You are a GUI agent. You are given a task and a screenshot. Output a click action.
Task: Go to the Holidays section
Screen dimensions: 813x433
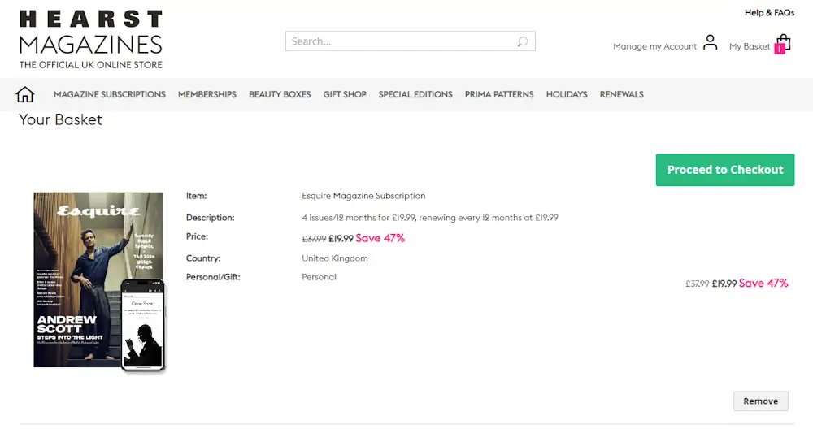point(566,94)
